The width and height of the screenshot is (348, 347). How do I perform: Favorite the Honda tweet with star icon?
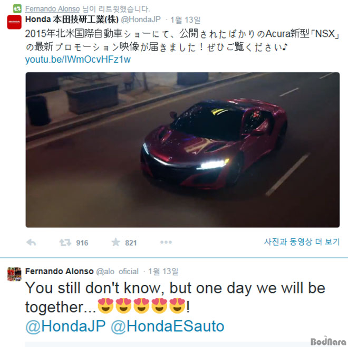[x=115, y=242]
